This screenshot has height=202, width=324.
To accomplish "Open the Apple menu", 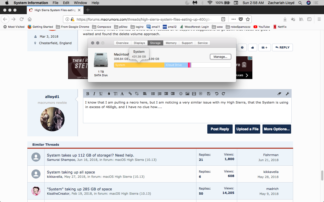I will (7, 3).
